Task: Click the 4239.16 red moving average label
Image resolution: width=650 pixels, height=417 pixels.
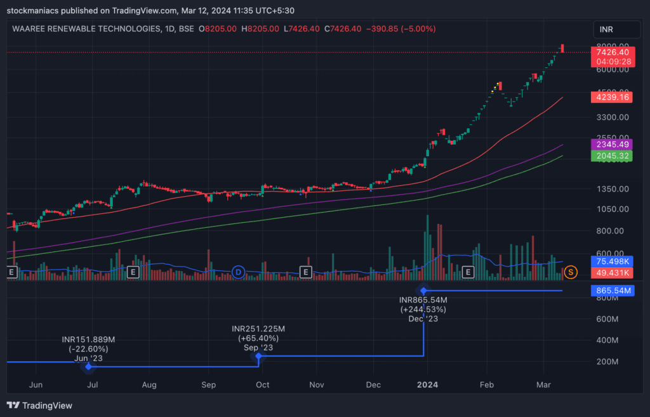Action: point(612,97)
